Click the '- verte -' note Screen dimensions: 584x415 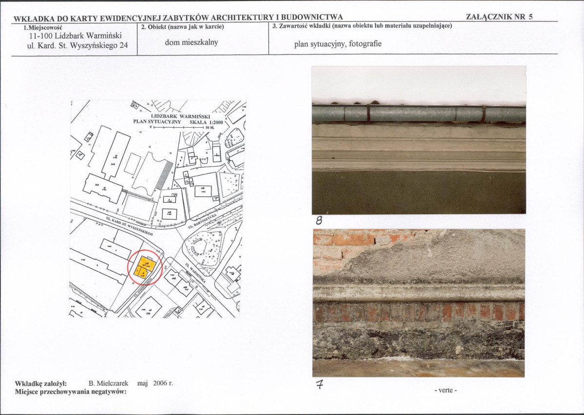pos(445,391)
